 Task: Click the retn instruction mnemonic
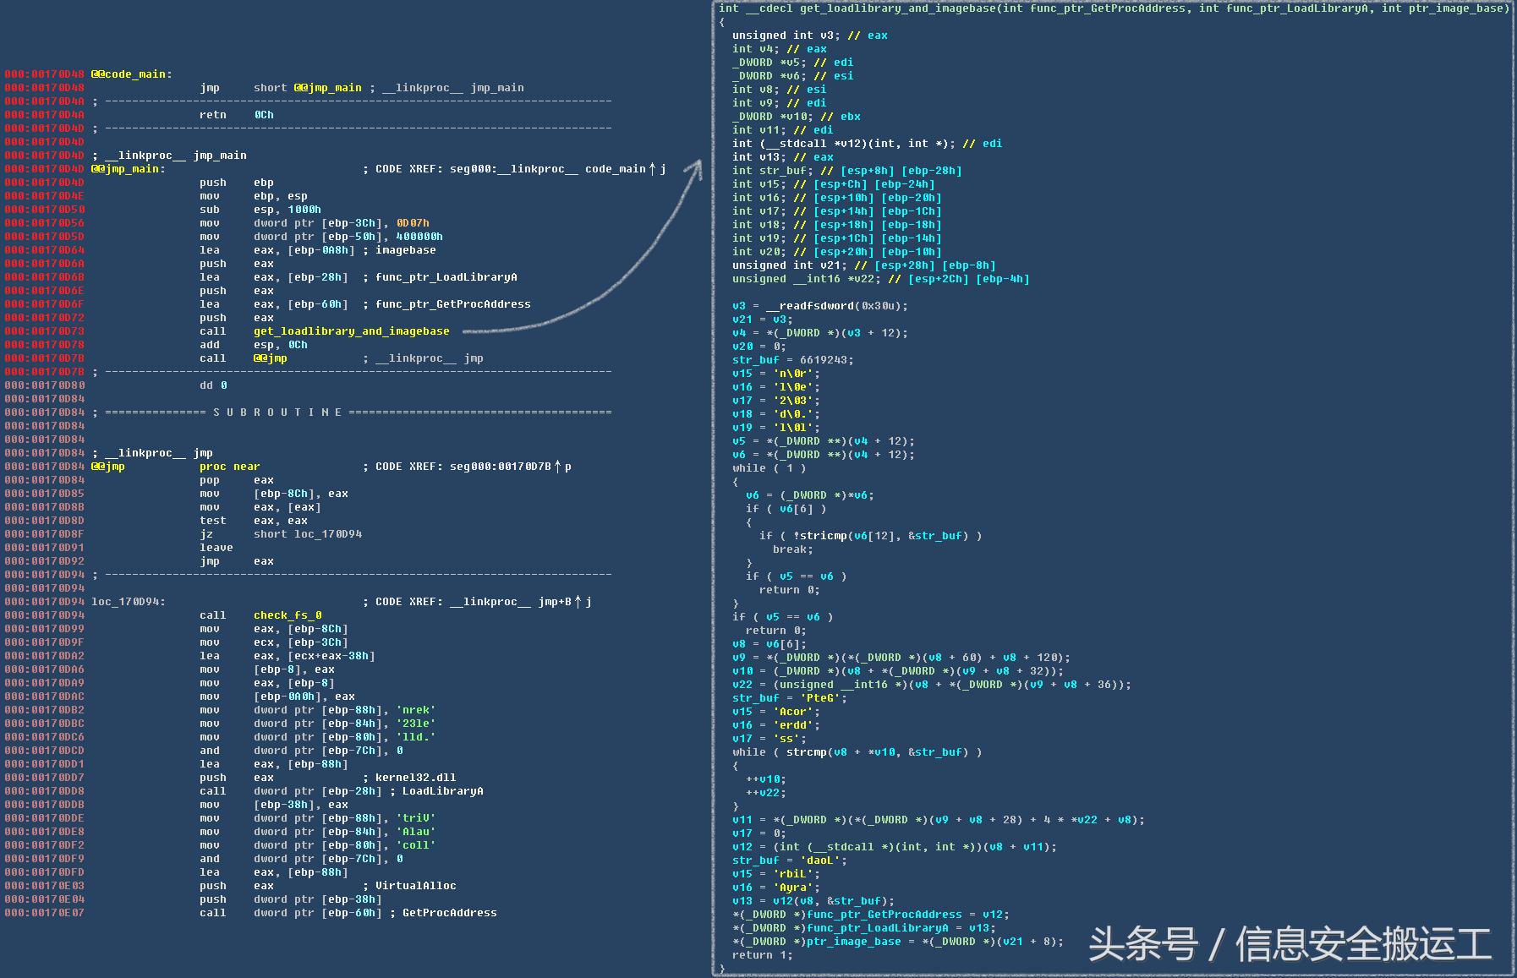pos(213,115)
